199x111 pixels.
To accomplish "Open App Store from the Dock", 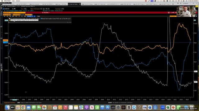I will click(x=108, y=107).
